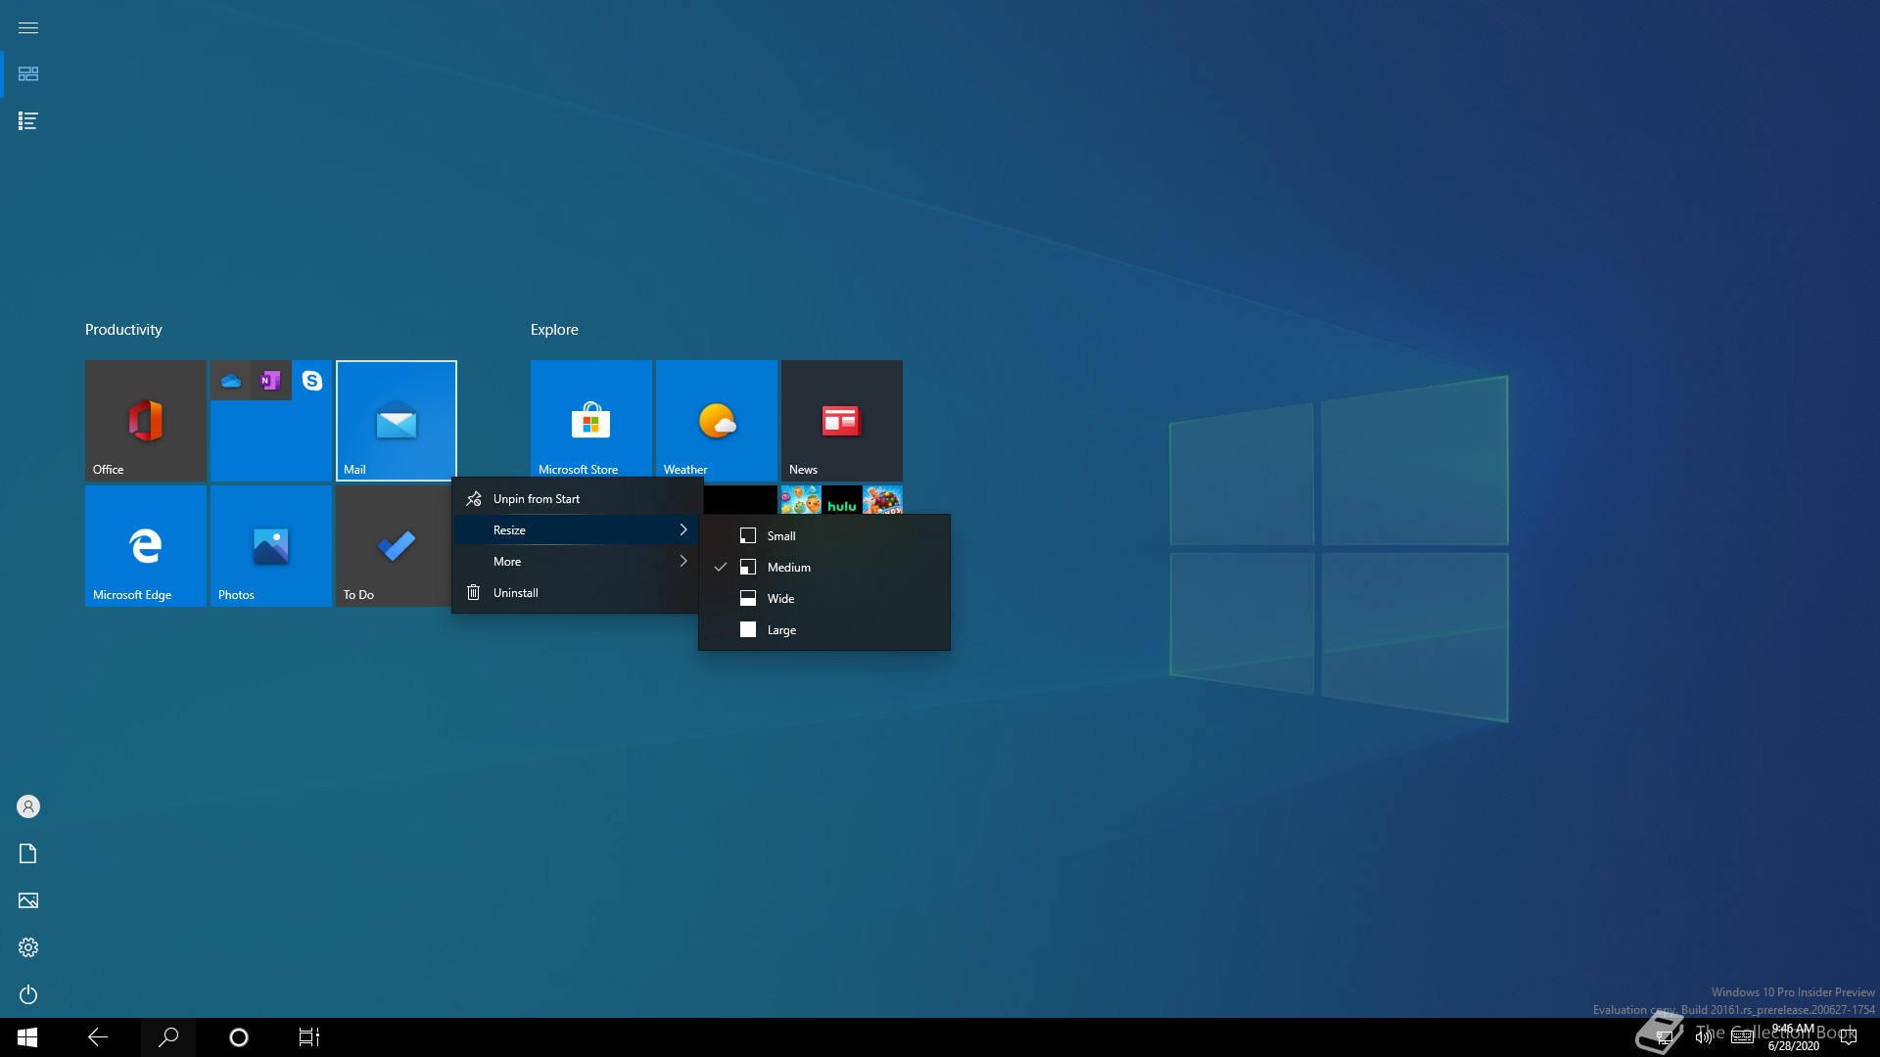Open Cortana circle icon

pos(239,1037)
